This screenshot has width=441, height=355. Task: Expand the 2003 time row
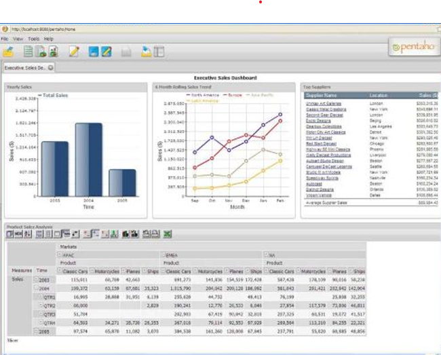click(x=36, y=280)
